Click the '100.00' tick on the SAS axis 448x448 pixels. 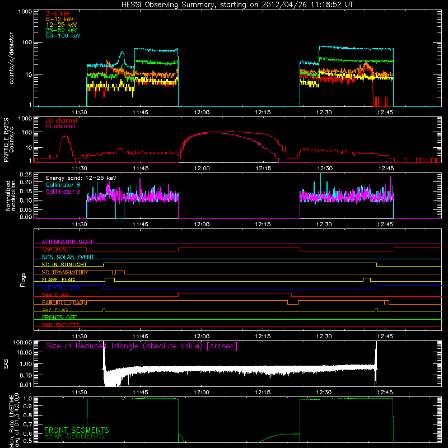coord(22,342)
